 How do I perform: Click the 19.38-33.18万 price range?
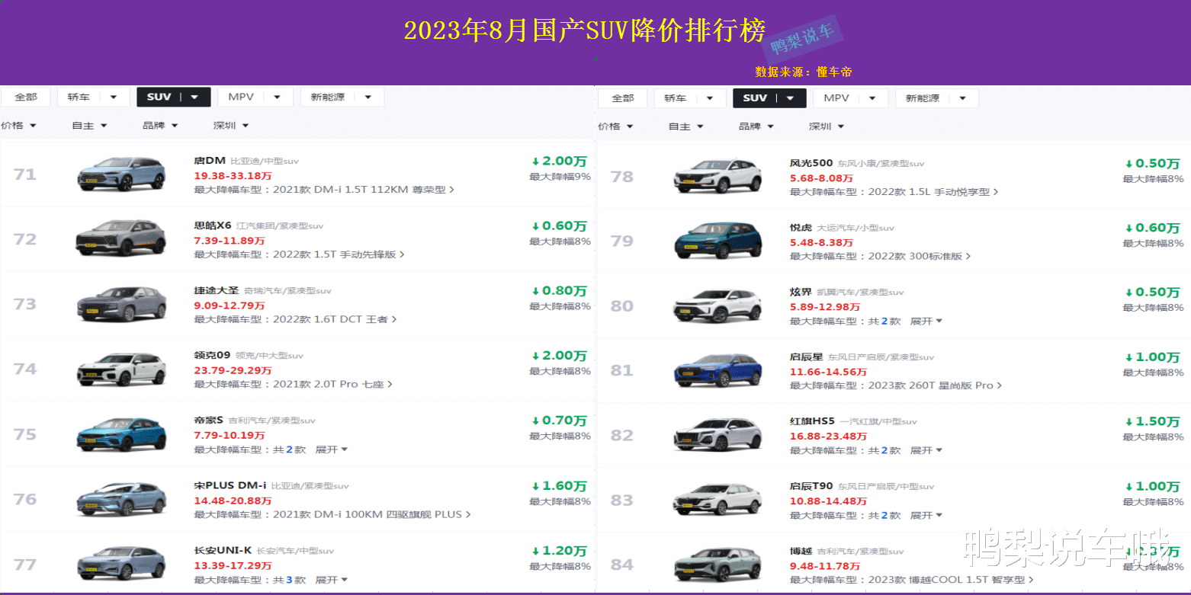[x=233, y=176]
